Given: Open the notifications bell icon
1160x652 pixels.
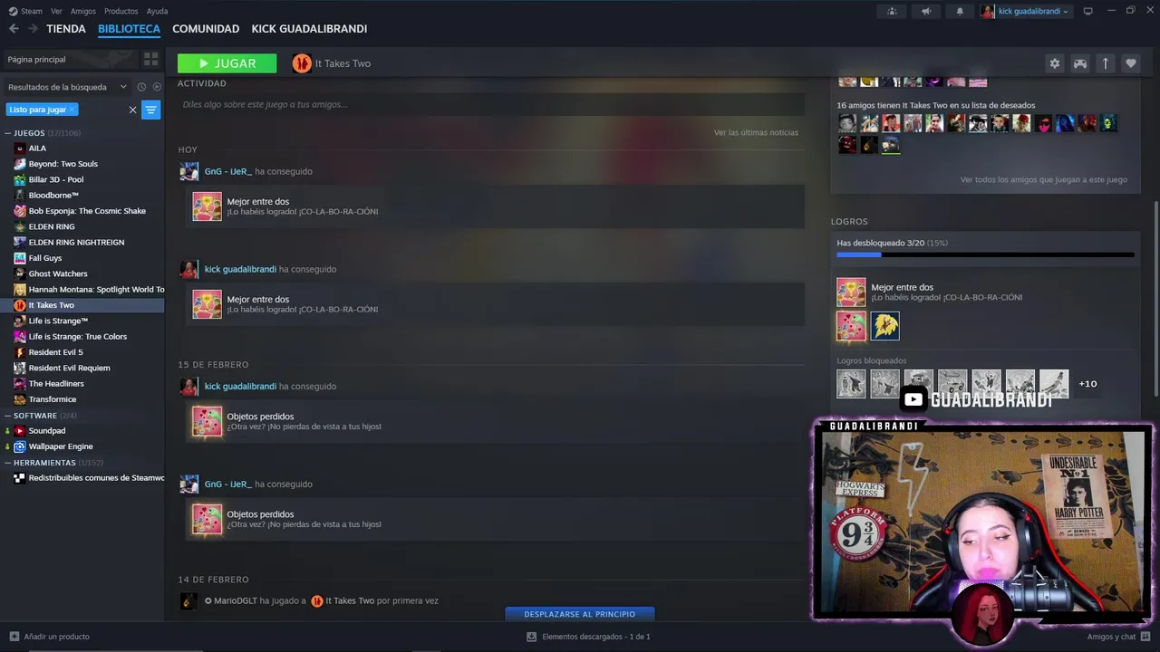Looking at the screenshot, I should click(x=960, y=11).
